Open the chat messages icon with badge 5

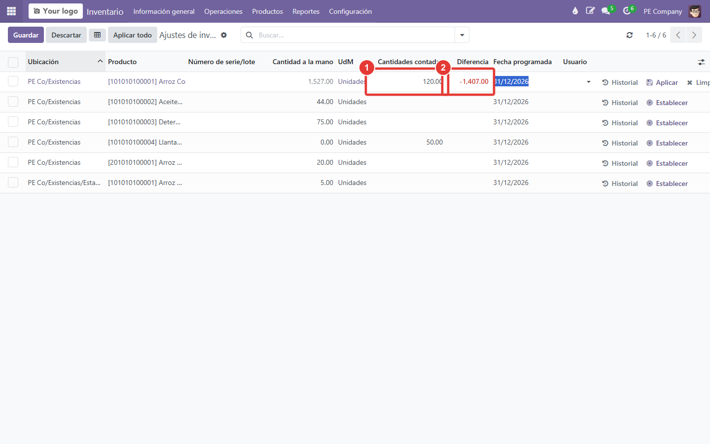[x=606, y=11]
